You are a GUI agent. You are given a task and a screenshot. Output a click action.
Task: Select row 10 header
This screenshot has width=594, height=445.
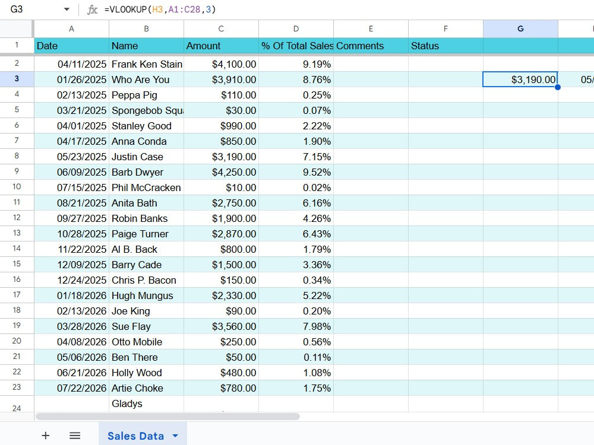click(17, 187)
